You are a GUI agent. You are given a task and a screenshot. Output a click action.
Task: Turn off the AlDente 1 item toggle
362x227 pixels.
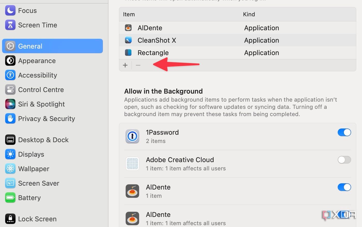344,187
